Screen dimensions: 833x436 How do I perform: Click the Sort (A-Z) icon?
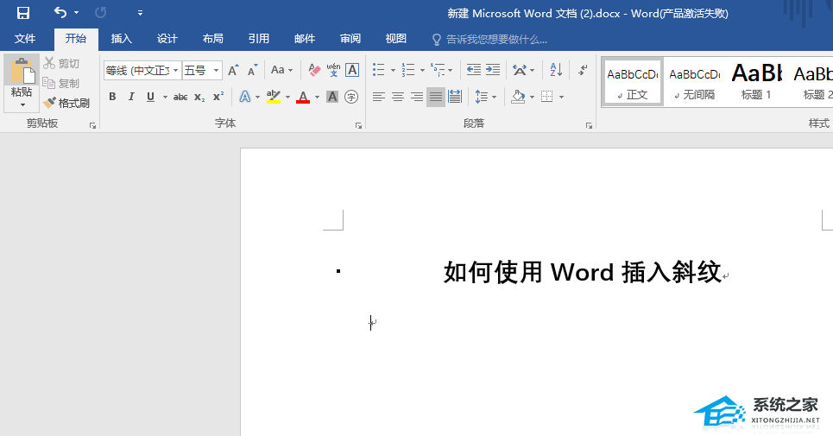556,70
